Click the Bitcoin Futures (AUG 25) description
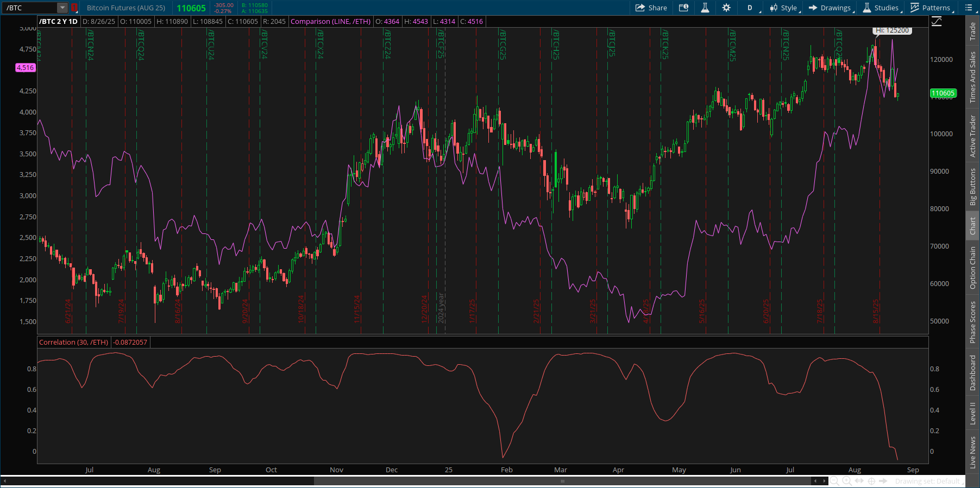The height and width of the screenshot is (488, 980). click(x=126, y=8)
